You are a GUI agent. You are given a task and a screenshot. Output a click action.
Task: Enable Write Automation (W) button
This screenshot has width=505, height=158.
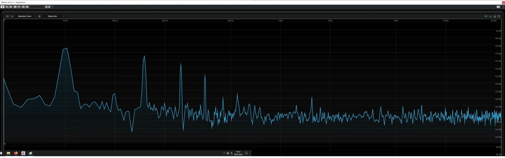click(x=11, y=7)
